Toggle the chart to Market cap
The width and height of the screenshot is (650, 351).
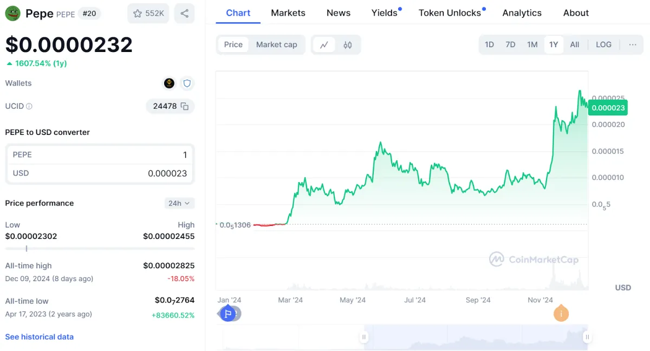tap(277, 45)
